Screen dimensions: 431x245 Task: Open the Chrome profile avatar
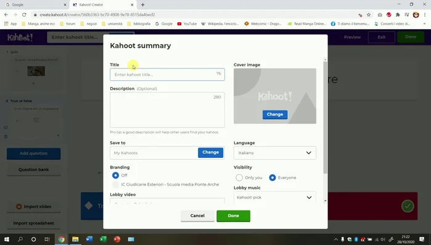[x=416, y=15]
